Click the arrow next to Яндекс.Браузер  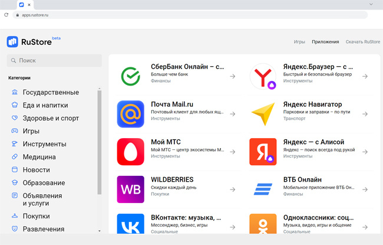tap(365, 76)
